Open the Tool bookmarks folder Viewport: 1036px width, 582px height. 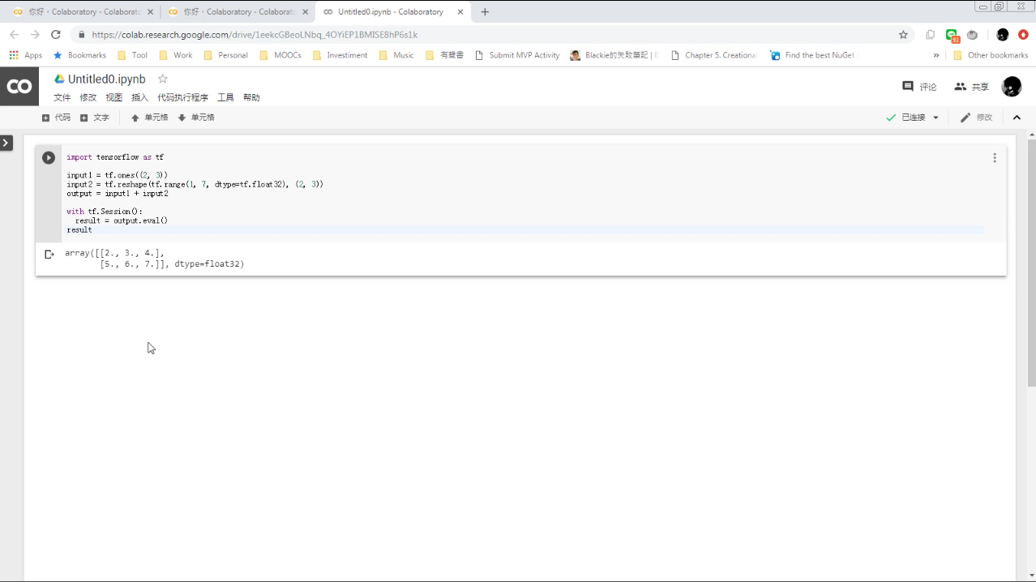click(133, 55)
